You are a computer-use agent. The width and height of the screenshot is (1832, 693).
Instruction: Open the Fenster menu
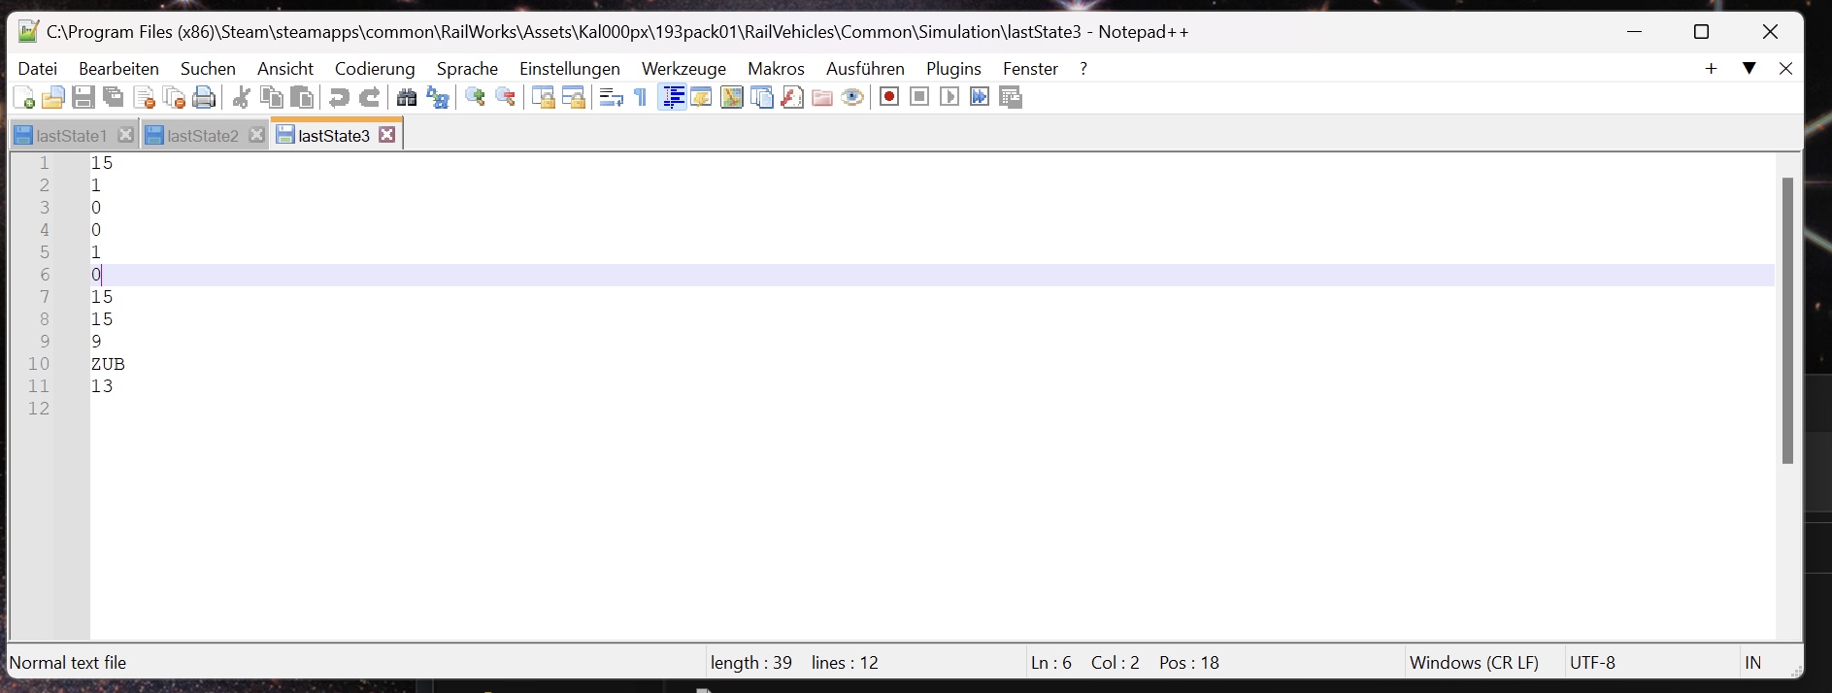(x=1030, y=69)
